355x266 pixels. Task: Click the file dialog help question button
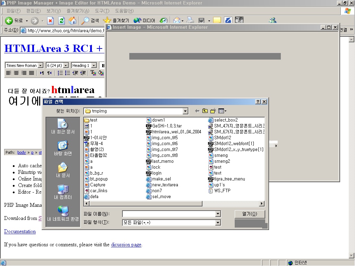click(x=258, y=101)
